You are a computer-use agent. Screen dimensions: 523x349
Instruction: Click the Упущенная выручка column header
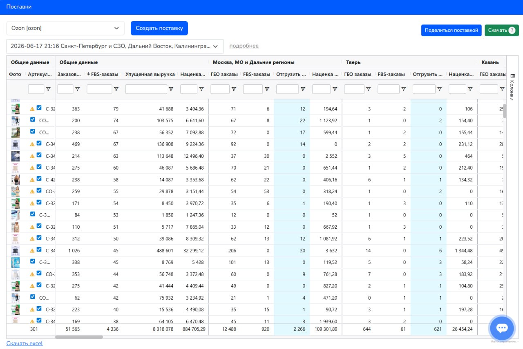coord(150,74)
